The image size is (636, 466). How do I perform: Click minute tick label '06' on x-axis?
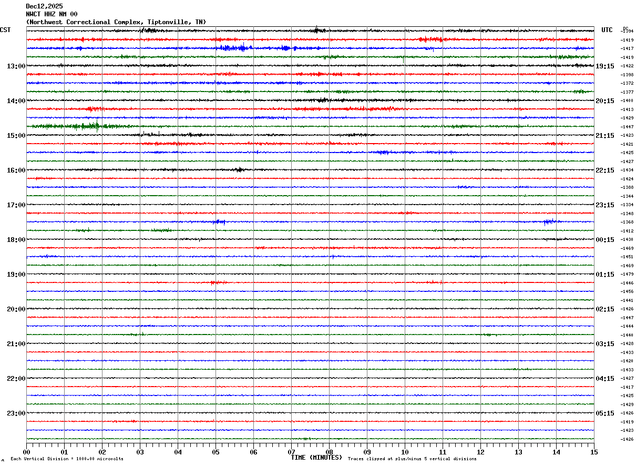253,452
